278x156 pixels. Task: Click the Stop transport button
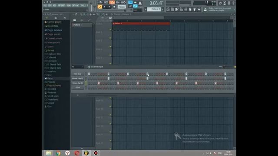(109, 7)
